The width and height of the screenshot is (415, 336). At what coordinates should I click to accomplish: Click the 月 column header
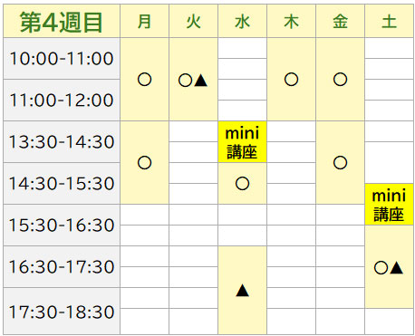point(144,21)
